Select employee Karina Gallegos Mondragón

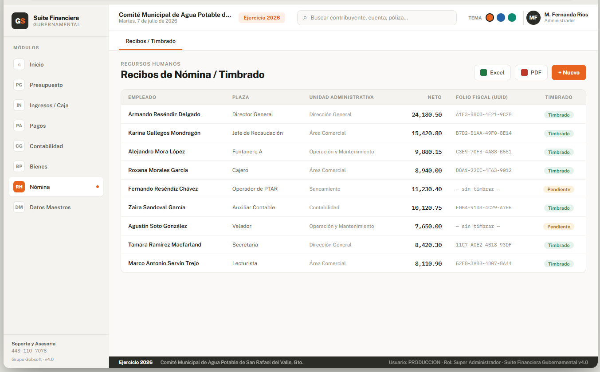coord(164,133)
